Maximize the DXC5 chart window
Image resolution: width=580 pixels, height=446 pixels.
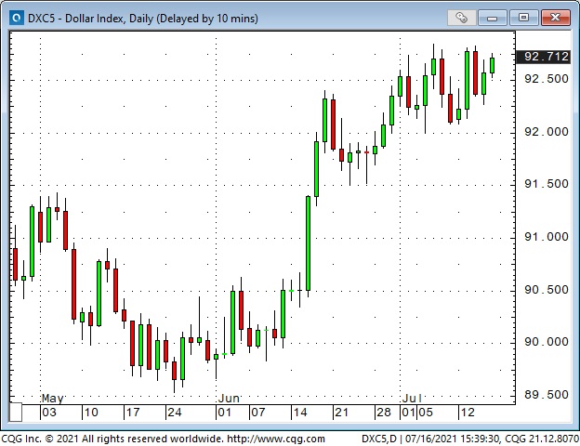point(523,18)
